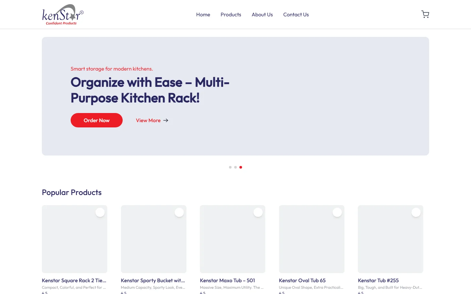Click the "Popular Products" heading
Image resolution: width=471 pixels, height=294 pixels.
72,192
